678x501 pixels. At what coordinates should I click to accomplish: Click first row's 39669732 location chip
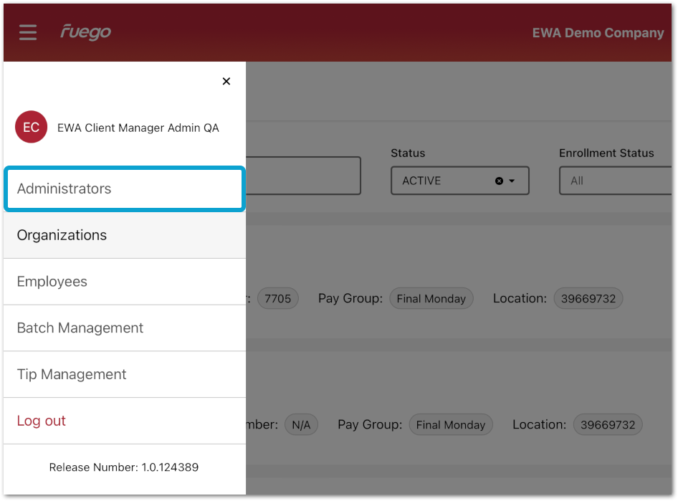(588, 299)
